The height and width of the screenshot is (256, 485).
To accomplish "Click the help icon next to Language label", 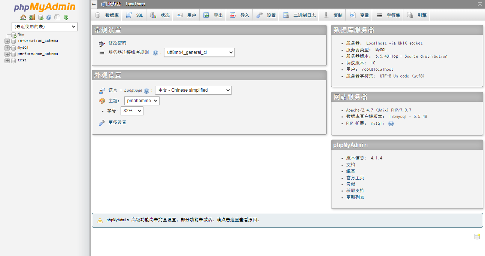I will pyautogui.click(x=146, y=91).
